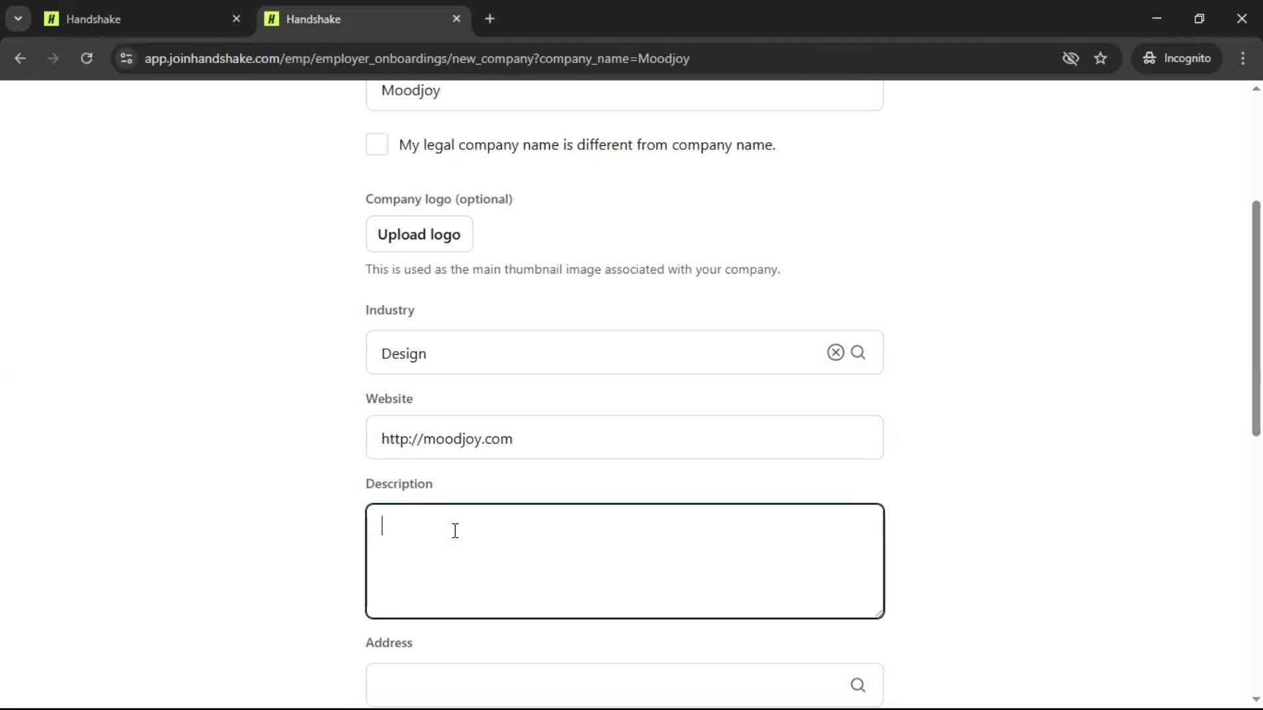Go back to the previous page
Screen dimensions: 1263x710
(20, 59)
